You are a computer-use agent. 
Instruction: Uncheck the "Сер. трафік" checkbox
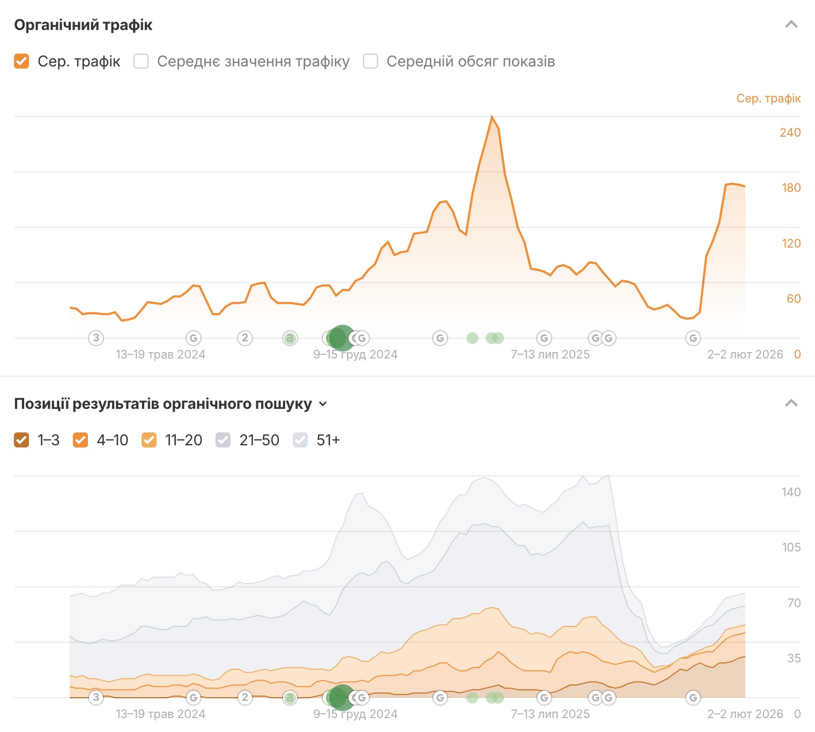21,62
